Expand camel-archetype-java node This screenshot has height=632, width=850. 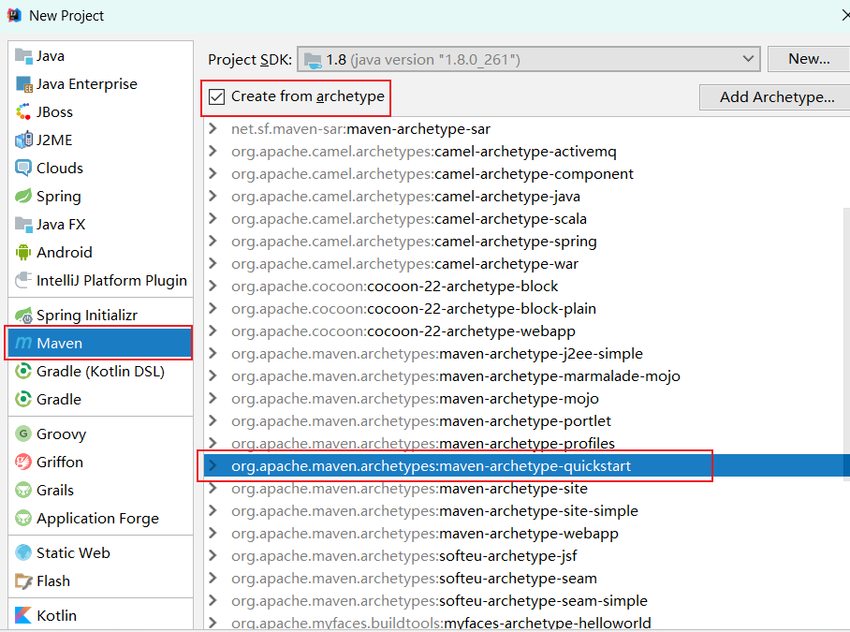tap(213, 196)
